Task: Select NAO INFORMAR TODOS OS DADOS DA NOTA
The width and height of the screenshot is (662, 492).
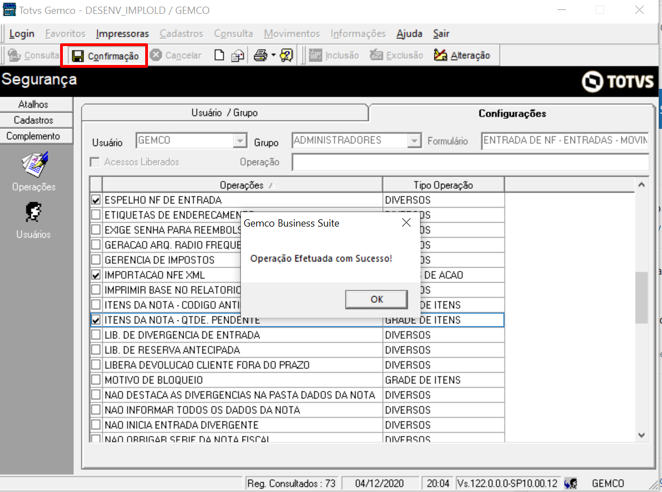Action: [297, 410]
